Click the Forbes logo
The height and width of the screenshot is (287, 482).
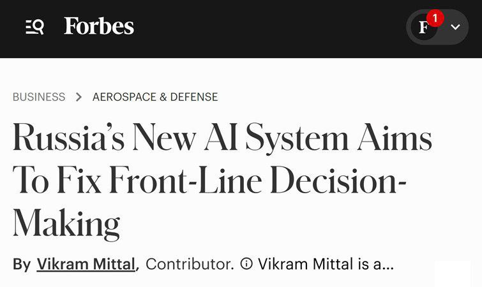99,27
